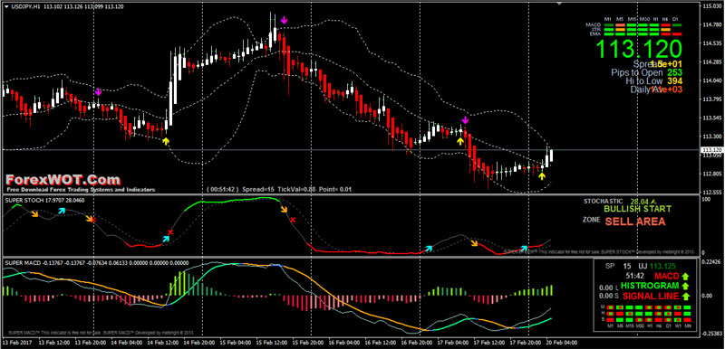The image size is (725, 349).
Task: Click the orange down arrow at Super Stoch's 15 Feb drop
Action: pos(284,210)
